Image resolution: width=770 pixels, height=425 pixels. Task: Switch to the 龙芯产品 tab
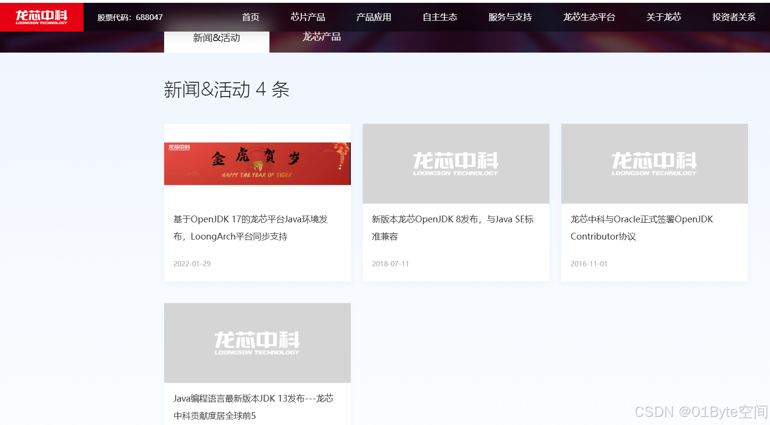(x=322, y=37)
